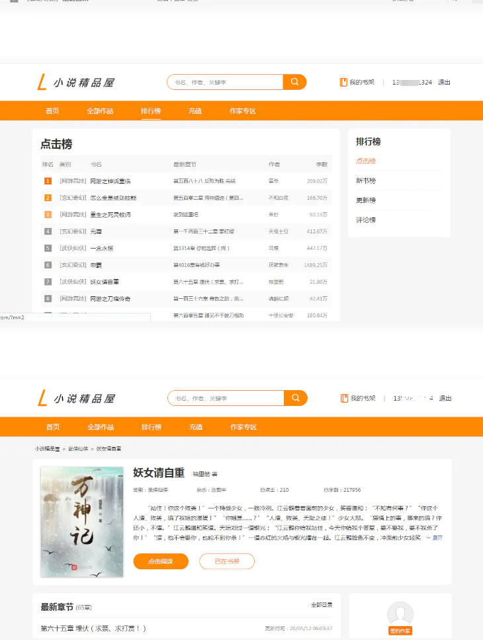Open the book 元尊 in the ranking list
This screenshot has width=483, height=640.
[x=96, y=231]
